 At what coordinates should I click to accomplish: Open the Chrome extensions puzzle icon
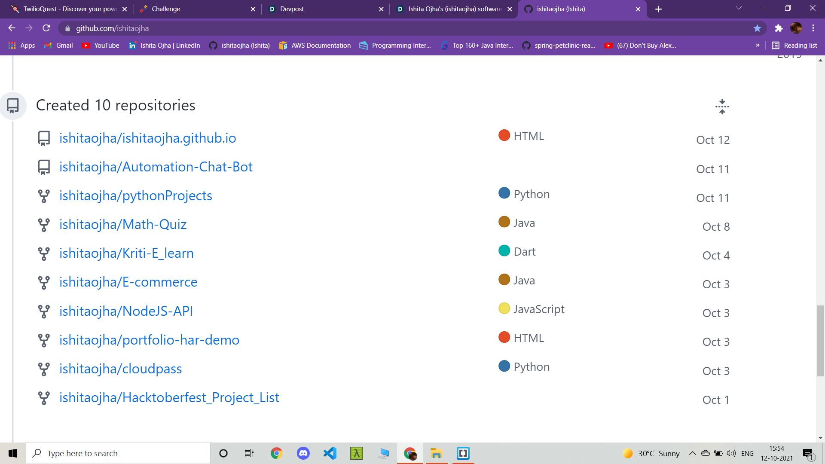779,28
